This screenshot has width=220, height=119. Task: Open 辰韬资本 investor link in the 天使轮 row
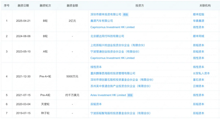pos(96,104)
